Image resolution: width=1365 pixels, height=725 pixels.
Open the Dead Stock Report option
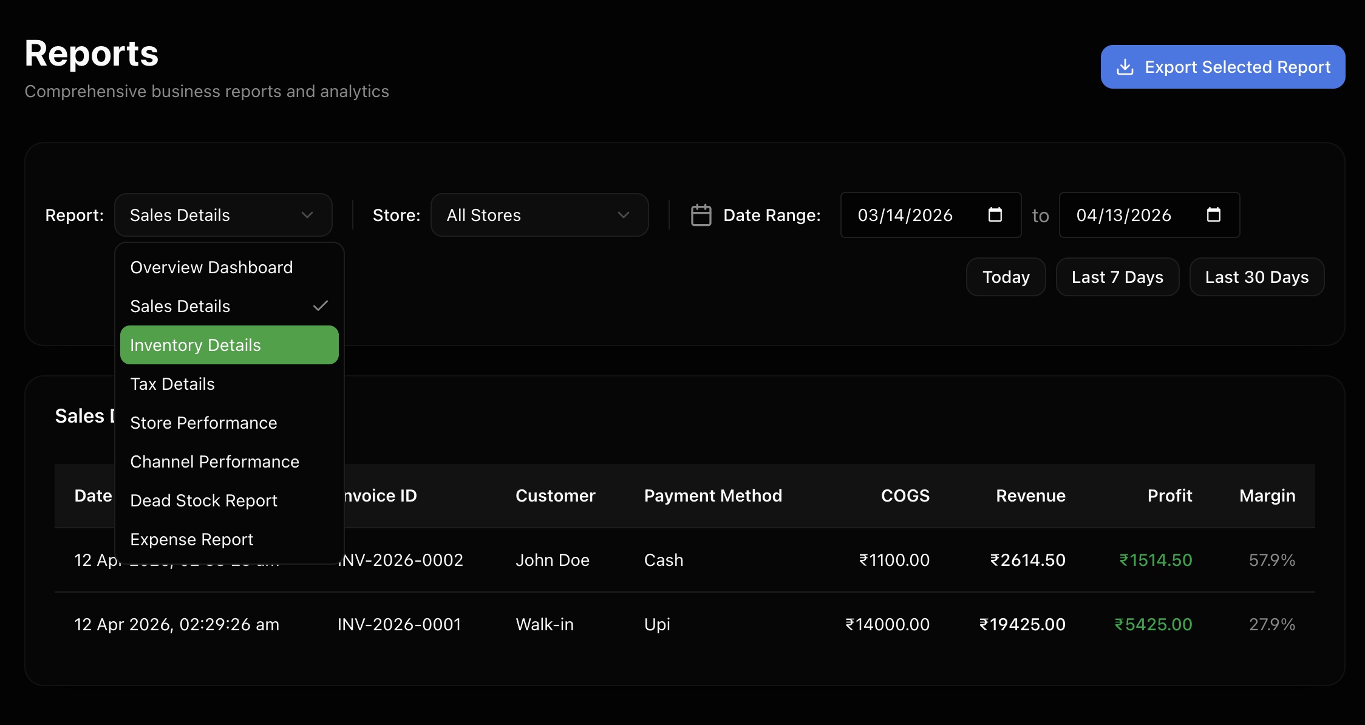pos(203,500)
